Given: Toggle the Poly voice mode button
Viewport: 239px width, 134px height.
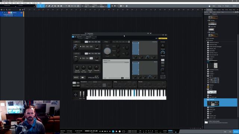Looking at the screenshot, I should tap(163, 60).
